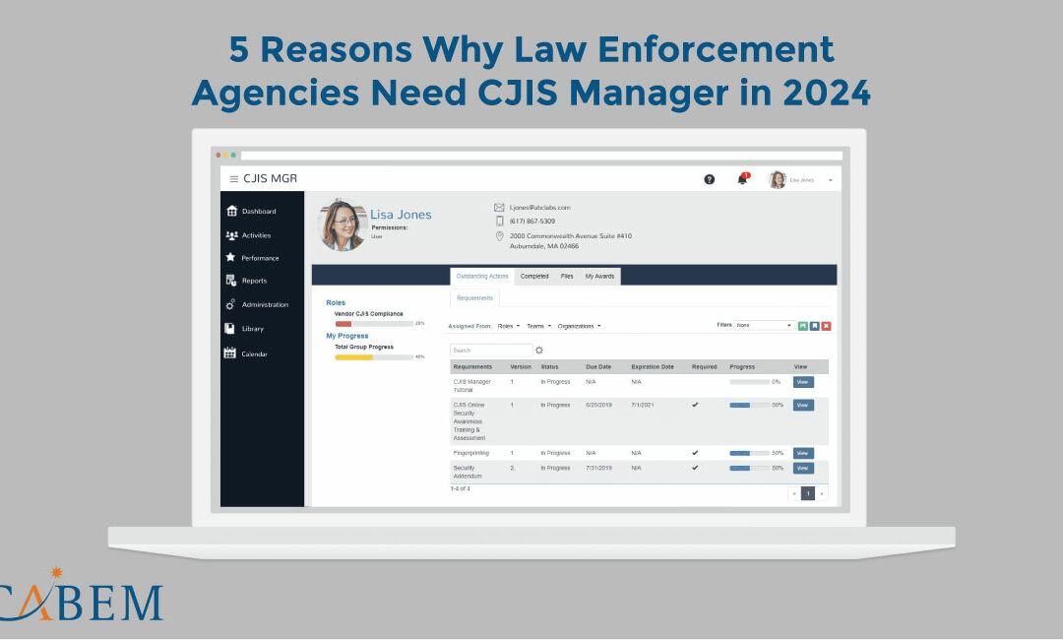Click the phone icon next to (617) 867-5309
Viewport: 1063px width, 640px height.
click(500, 221)
